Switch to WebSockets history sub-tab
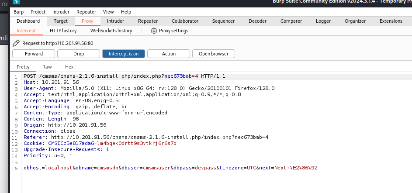Screen dimensions: 412x193 [x=111, y=31]
